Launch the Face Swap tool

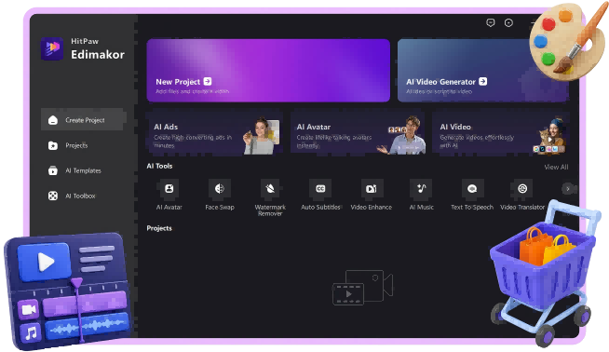220,189
